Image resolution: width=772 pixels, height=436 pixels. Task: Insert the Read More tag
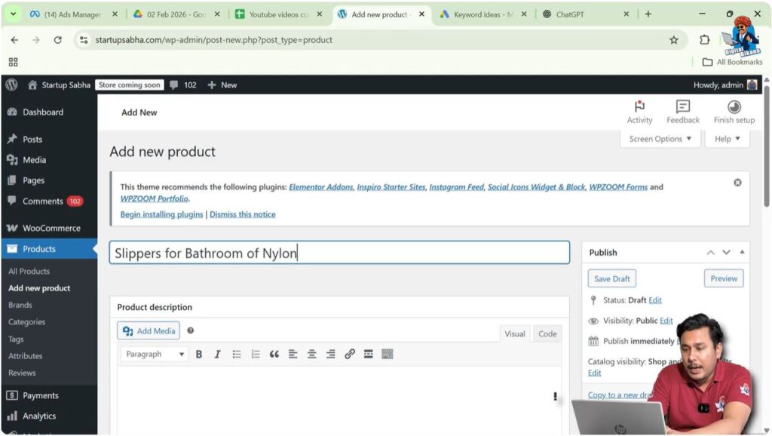coord(369,354)
